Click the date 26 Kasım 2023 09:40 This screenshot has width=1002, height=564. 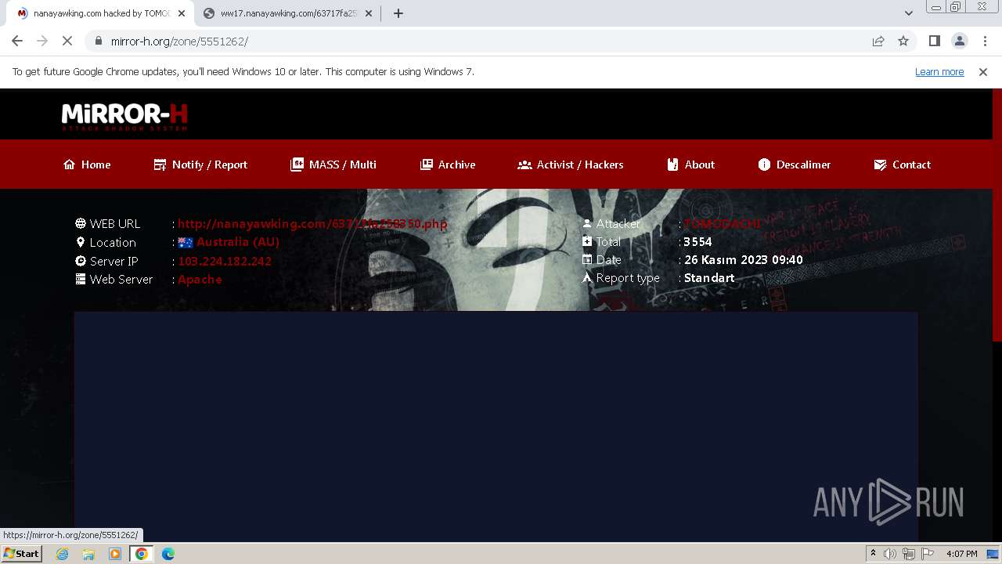click(743, 260)
